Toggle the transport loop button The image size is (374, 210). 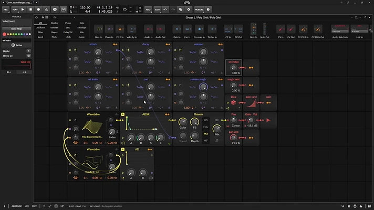124,9
